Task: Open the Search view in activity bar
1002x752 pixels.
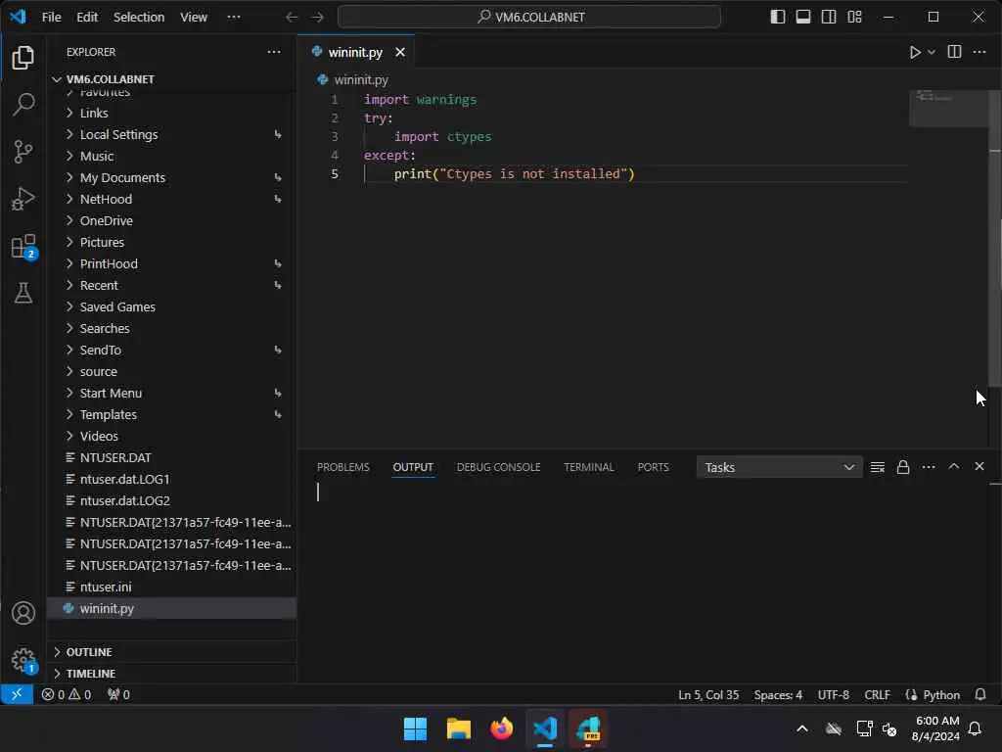Action: (x=23, y=104)
